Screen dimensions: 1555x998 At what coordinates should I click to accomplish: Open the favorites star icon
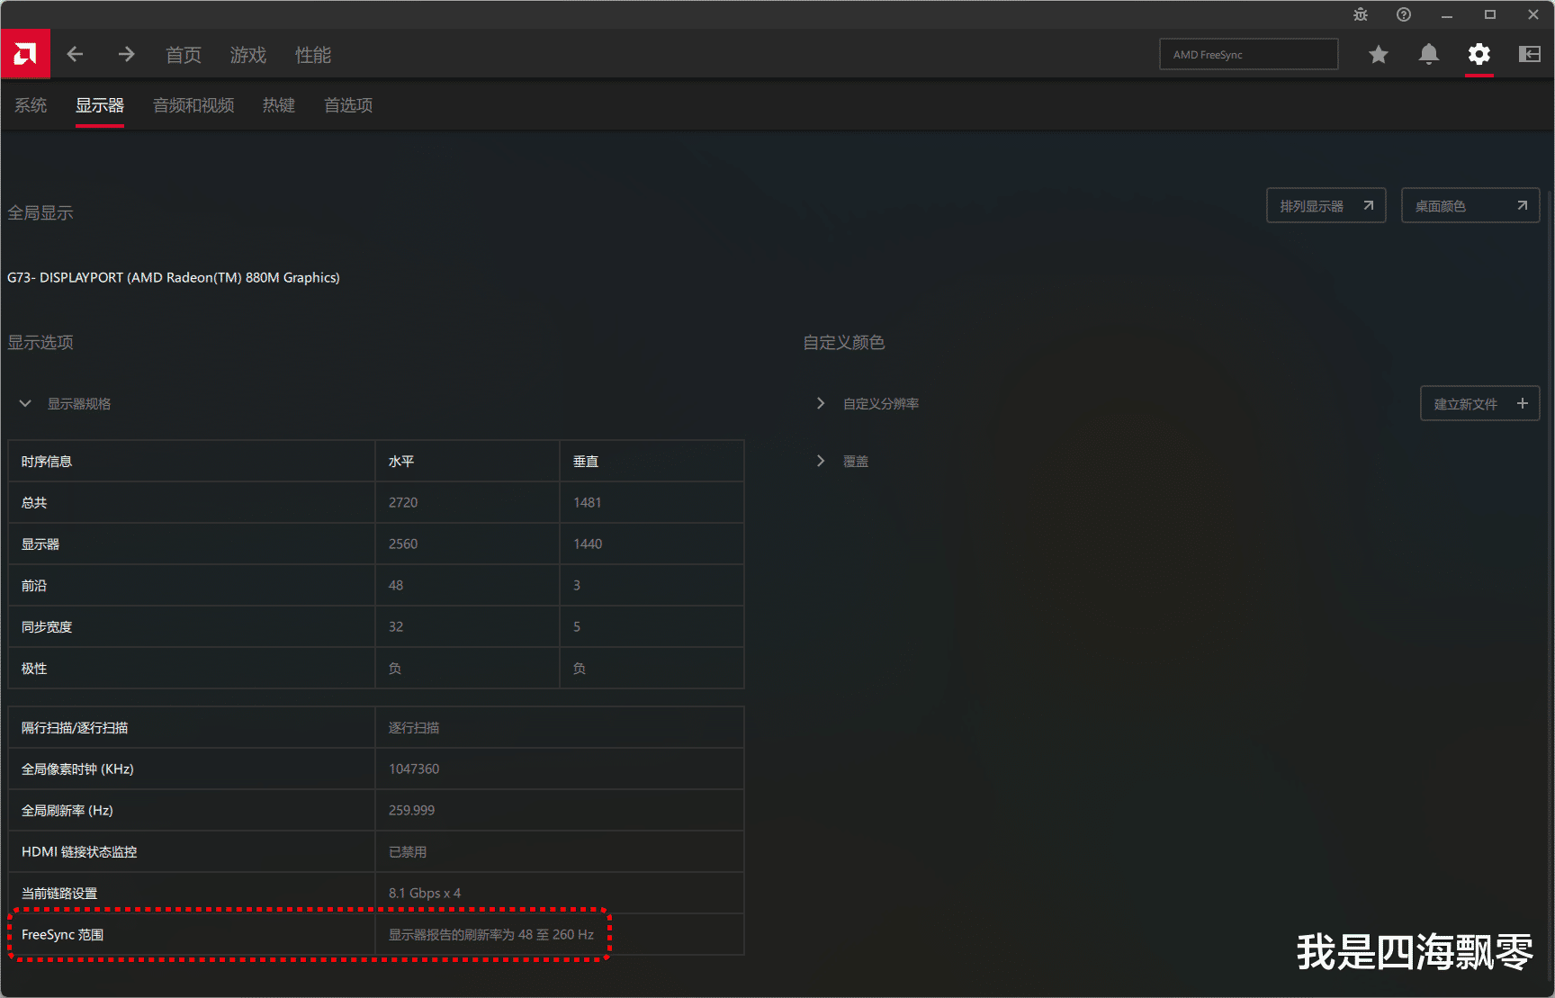(1378, 55)
